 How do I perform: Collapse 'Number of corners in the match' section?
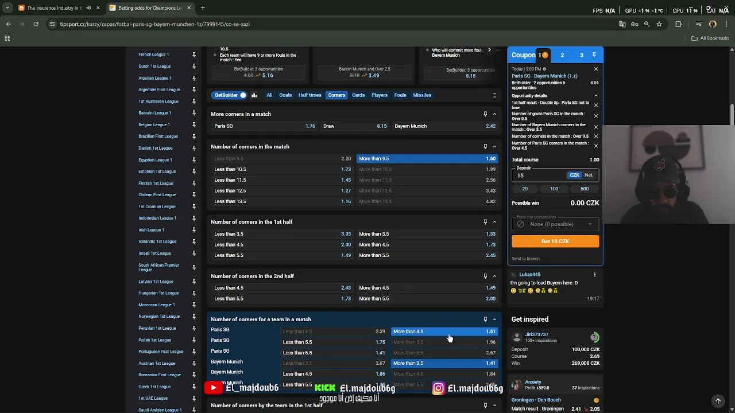pyautogui.click(x=494, y=147)
